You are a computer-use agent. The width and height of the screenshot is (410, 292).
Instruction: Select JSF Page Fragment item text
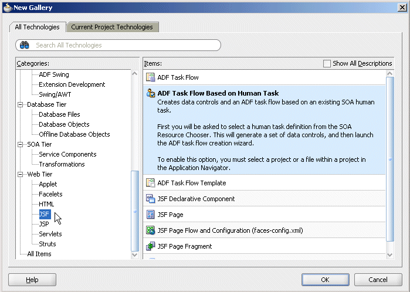coord(185,246)
